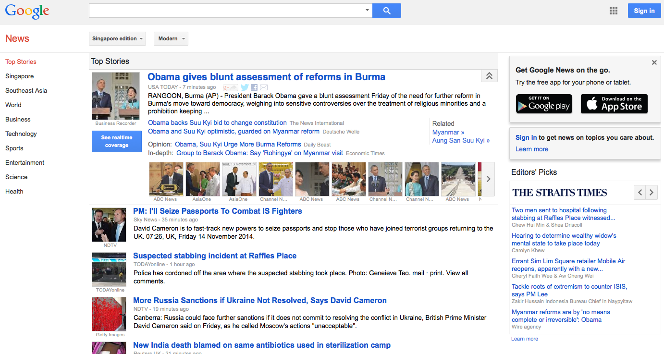The image size is (664, 354).
Task: Show previous Editors' Picks source
Action: point(639,193)
